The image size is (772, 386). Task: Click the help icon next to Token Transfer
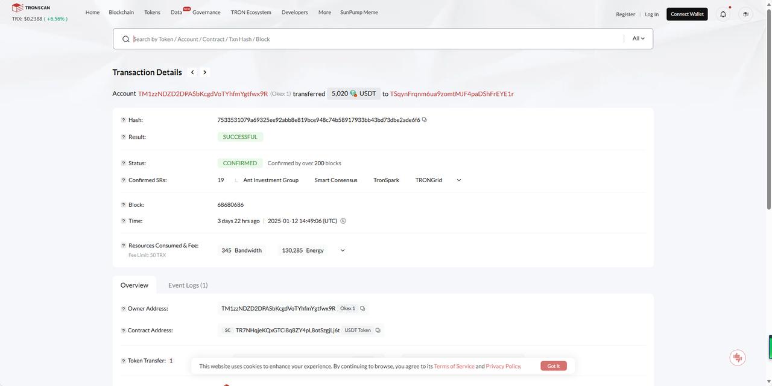coord(124,361)
